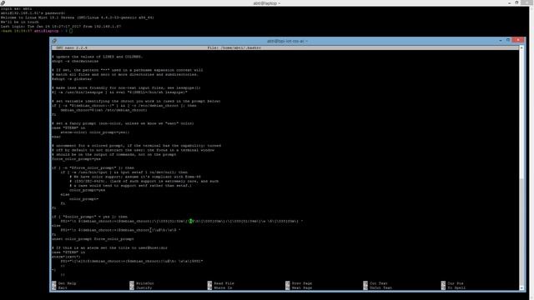
Task: Maximize the nano PuTTY window
Action: pyautogui.click(x=508, y=41)
